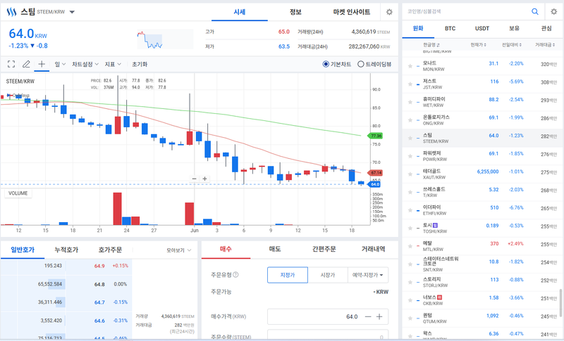Select the crosshair cursor tool
The image size is (564, 341).
pos(42,64)
